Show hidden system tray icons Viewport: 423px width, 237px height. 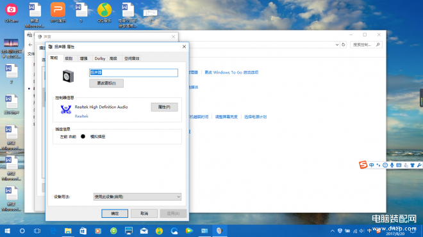click(x=333, y=231)
